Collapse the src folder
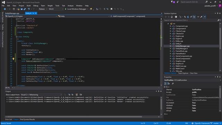Viewport: 222px width, 125px height. (x=168, y=24)
